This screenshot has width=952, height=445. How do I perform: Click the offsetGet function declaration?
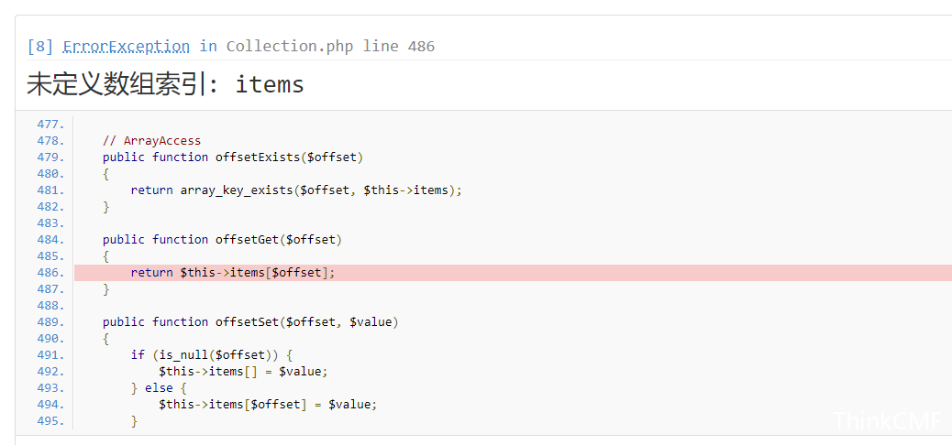pyautogui.click(x=222, y=240)
